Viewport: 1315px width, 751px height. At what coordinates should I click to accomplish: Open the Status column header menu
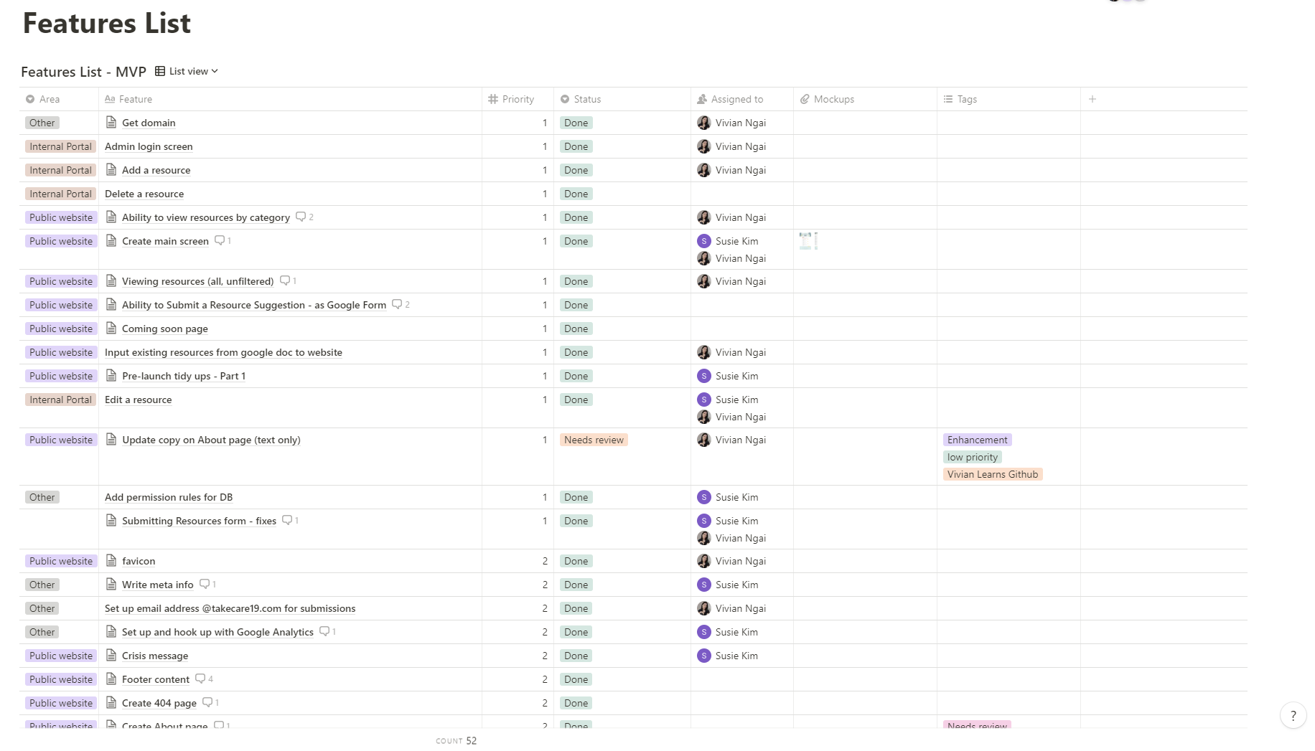[x=586, y=99]
